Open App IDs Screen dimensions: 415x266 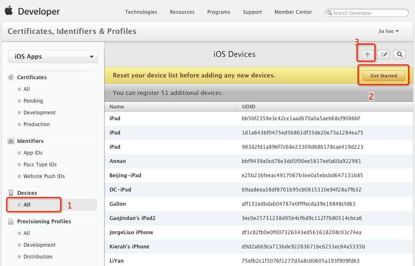pos(33,152)
